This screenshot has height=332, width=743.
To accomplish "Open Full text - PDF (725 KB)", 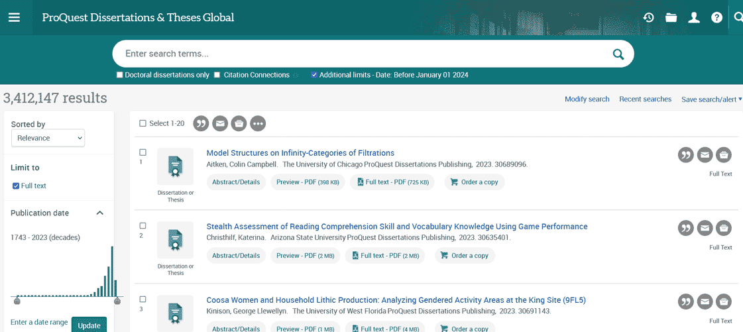I will (392, 182).
